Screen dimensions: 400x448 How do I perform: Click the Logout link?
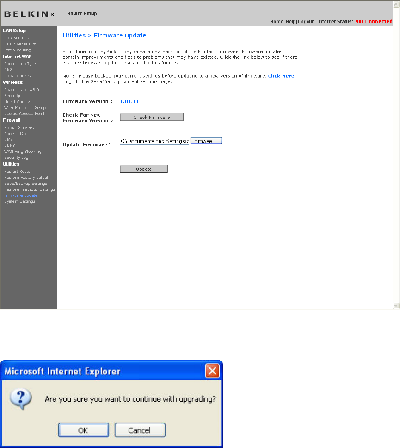point(306,21)
